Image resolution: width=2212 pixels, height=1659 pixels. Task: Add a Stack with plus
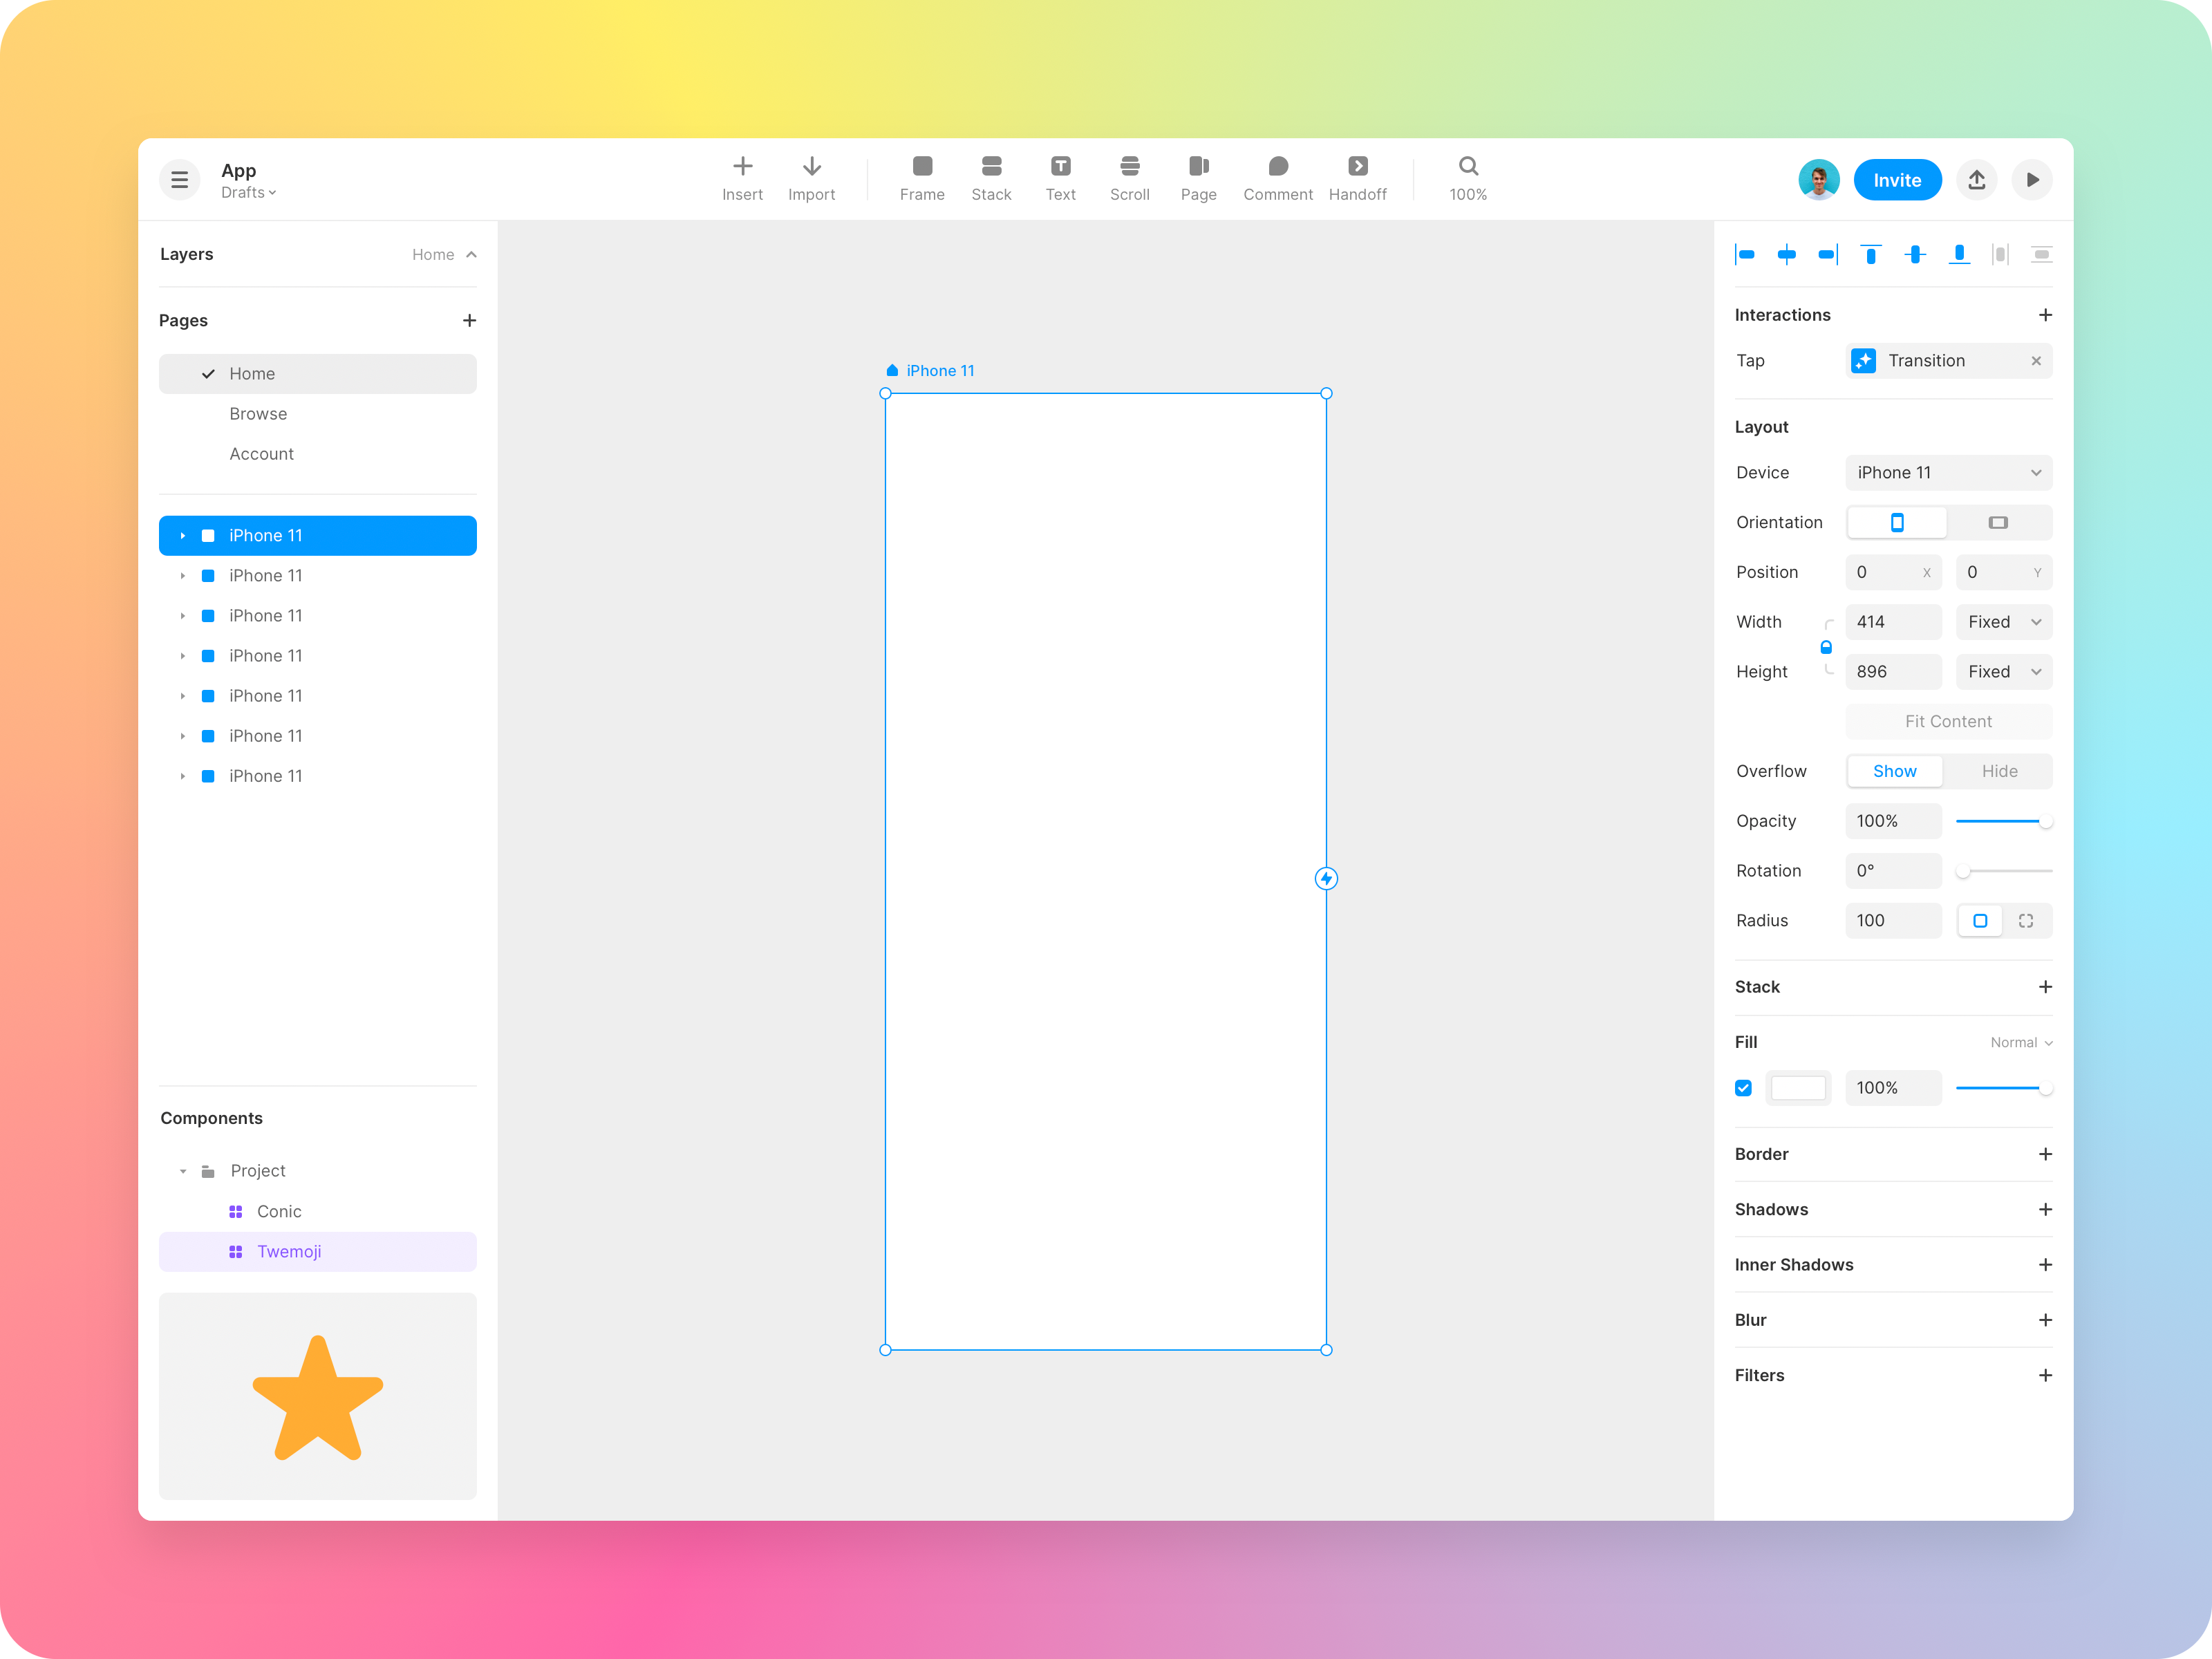(x=2045, y=987)
